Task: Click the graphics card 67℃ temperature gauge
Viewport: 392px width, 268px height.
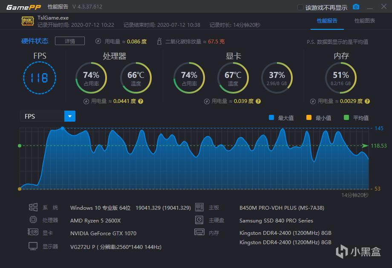Action: click(x=233, y=78)
